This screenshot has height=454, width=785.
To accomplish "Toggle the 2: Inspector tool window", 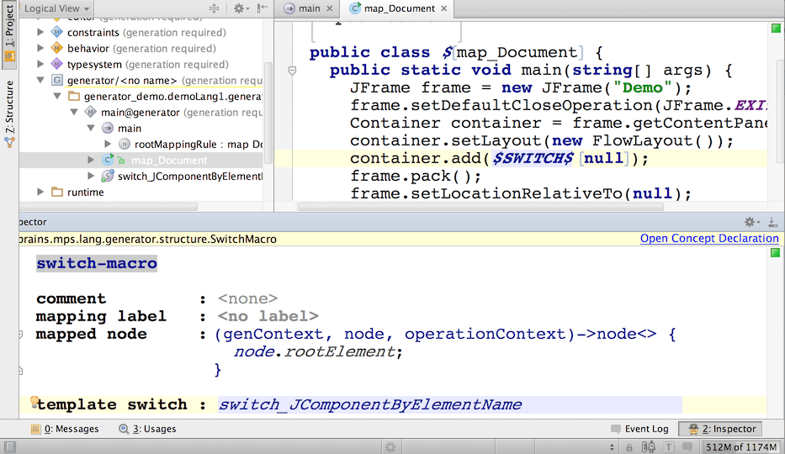I will coord(721,429).
